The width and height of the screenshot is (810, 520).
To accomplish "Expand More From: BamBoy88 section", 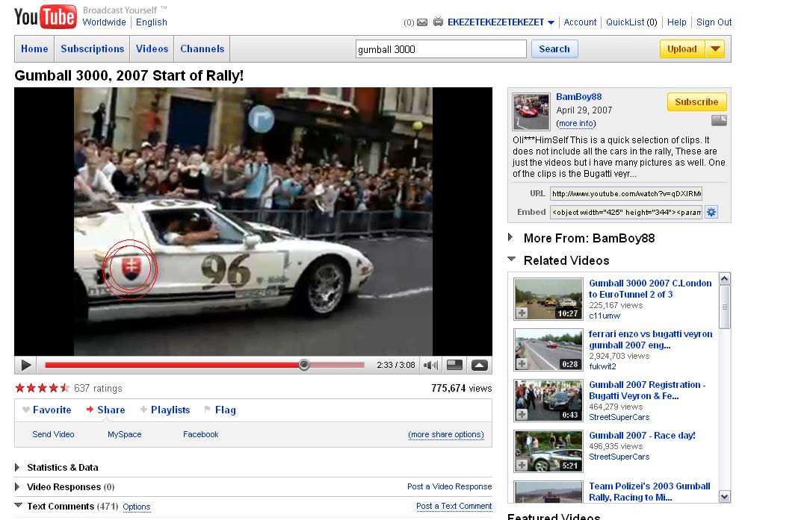I will pyautogui.click(x=511, y=238).
